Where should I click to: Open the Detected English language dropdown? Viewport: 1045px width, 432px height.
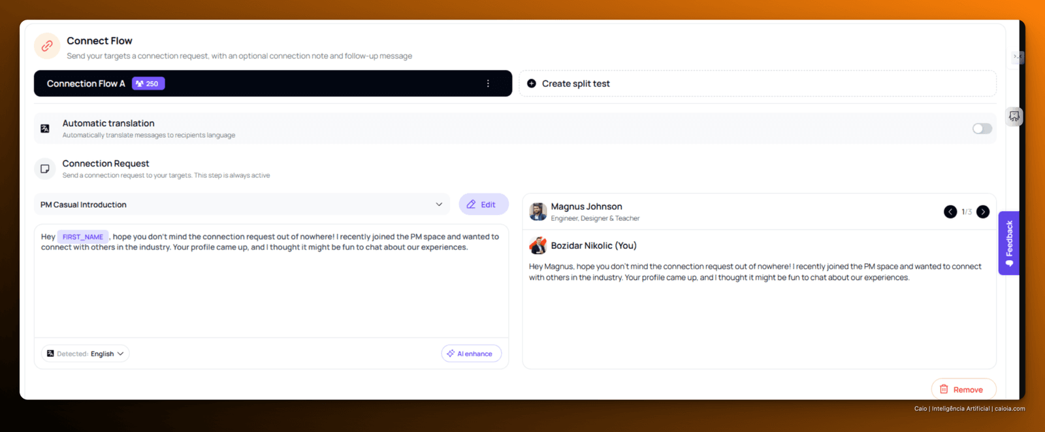pyautogui.click(x=86, y=354)
